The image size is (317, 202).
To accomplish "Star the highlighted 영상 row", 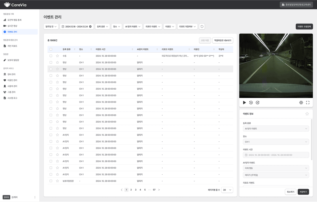I will [x=57, y=69].
